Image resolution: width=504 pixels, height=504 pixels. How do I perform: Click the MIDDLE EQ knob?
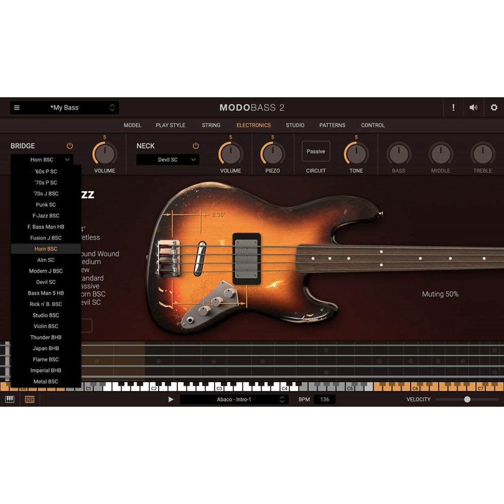(x=440, y=154)
